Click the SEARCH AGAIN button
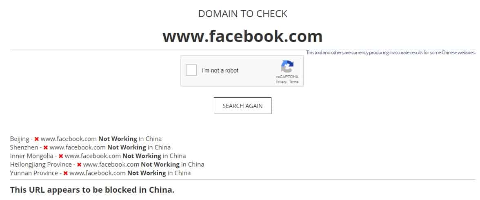The width and height of the screenshot is (480, 200). coord(242,105)
